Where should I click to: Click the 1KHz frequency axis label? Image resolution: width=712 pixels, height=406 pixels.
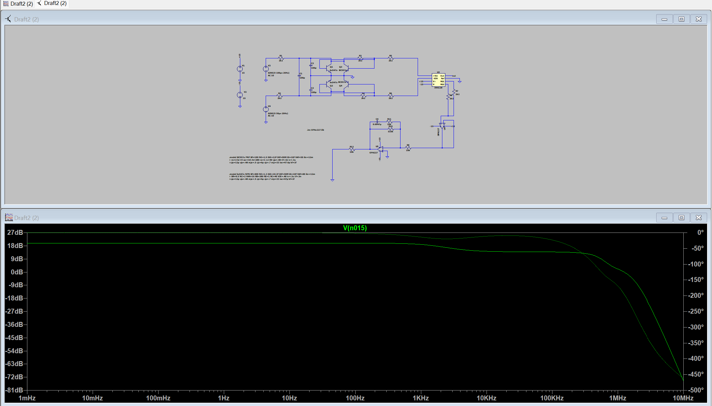tap(421, 398)
